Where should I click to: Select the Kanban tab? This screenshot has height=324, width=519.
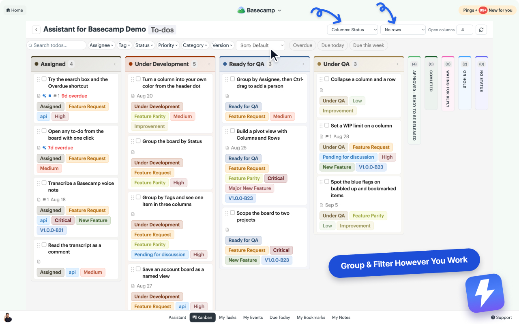pyautogui.click(x=202, y=318)
